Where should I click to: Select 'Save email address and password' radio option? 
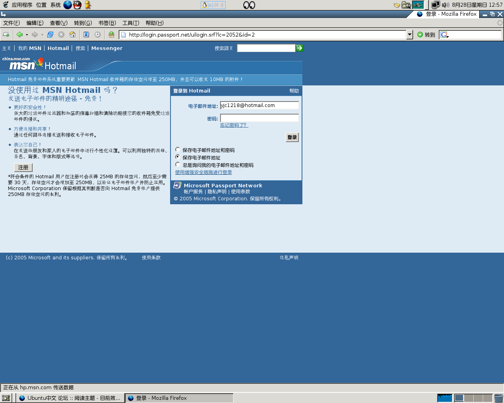coord(178,150)
